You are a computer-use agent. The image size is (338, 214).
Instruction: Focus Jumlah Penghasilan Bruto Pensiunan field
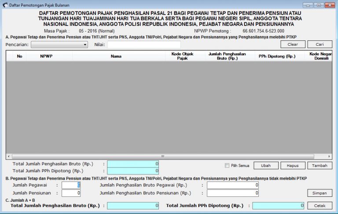(x=232, y=193)
